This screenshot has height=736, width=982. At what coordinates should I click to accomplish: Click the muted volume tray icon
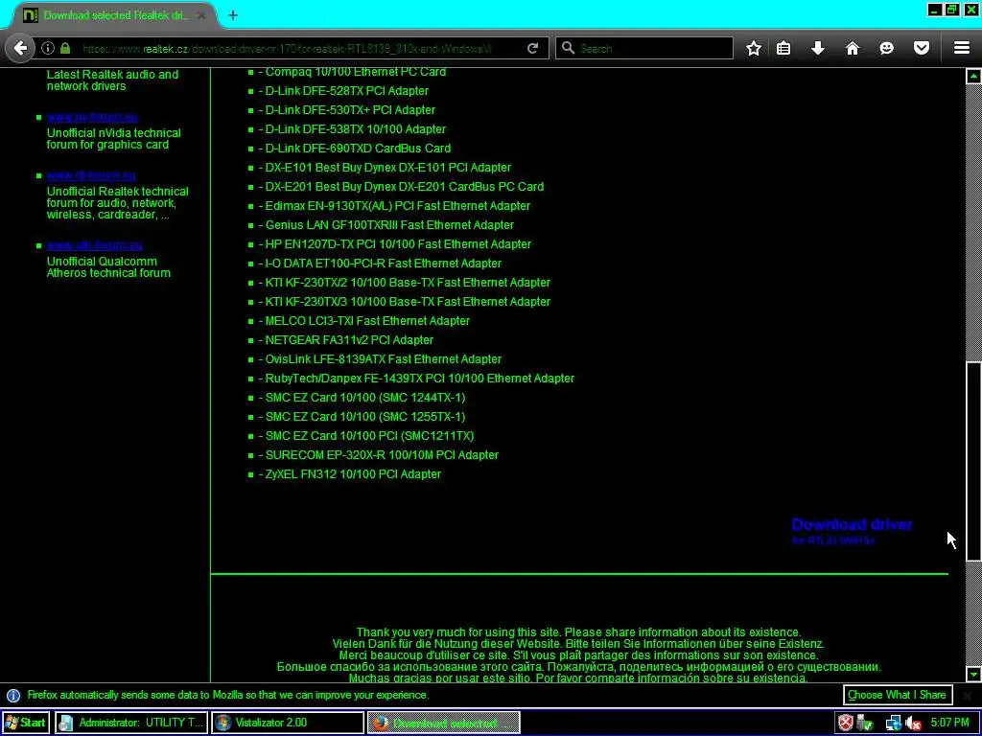(x=913, y=723)
